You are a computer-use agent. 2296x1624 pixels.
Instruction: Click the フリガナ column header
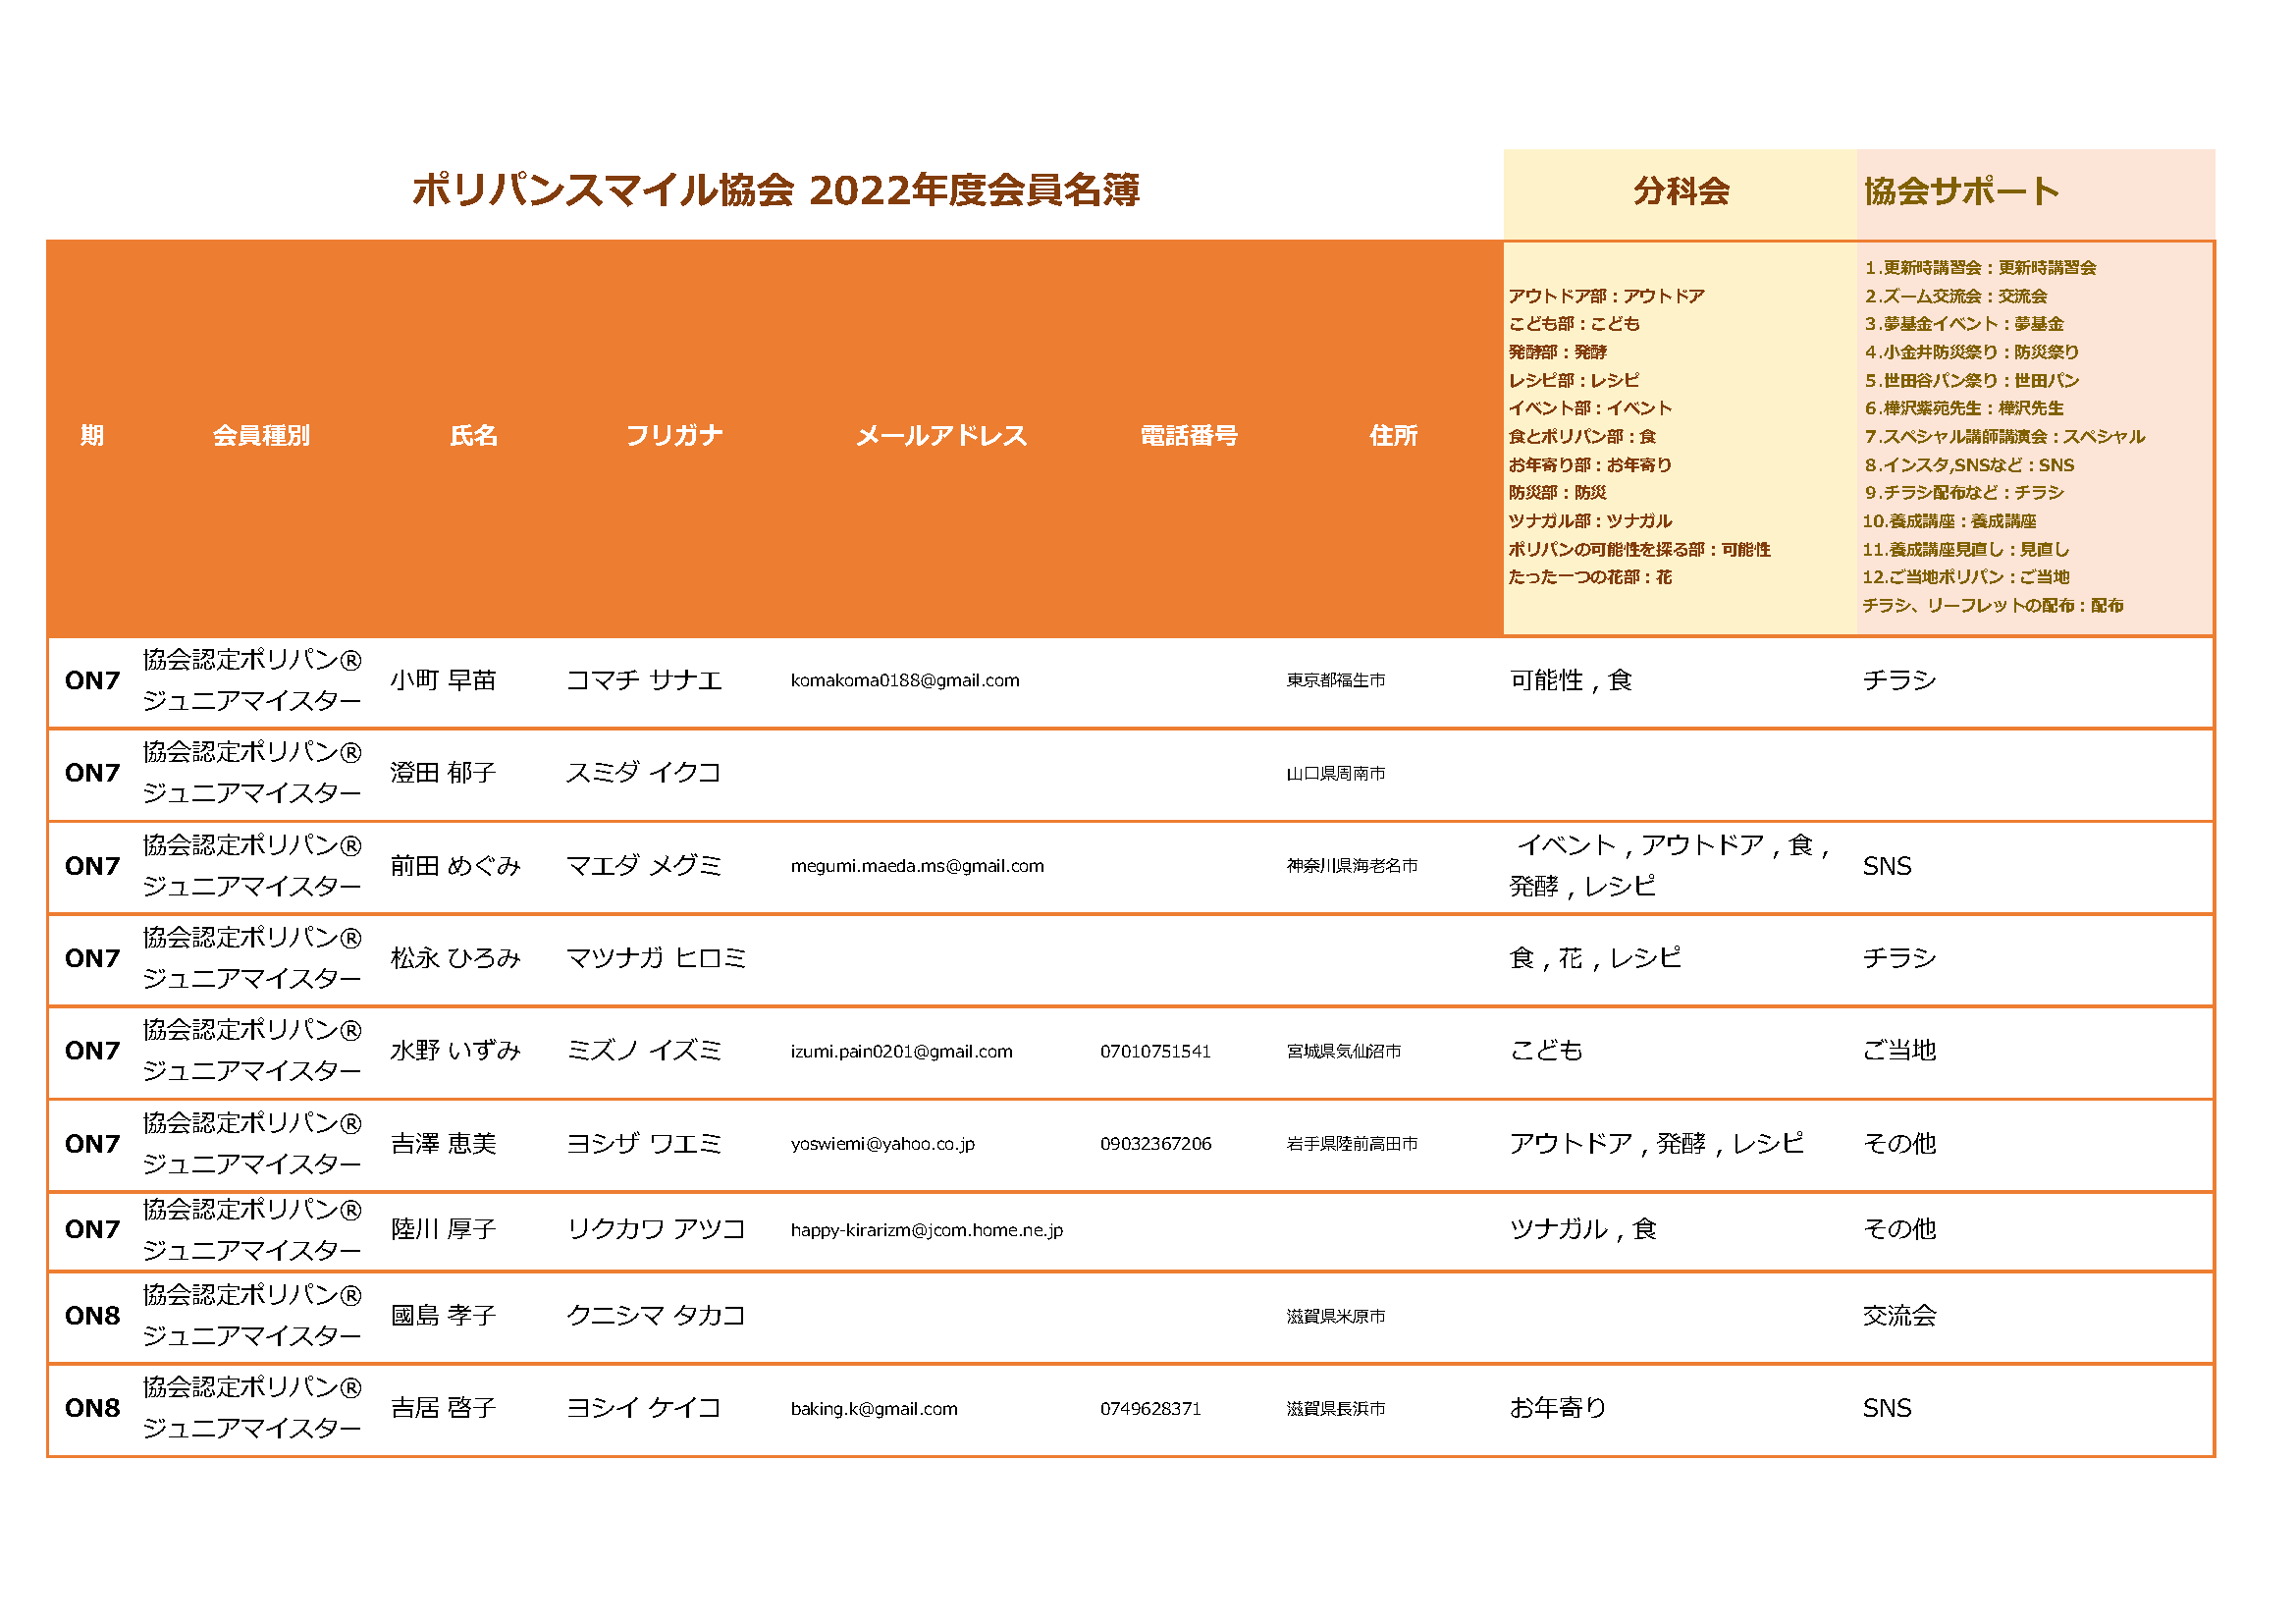point(674,435)
